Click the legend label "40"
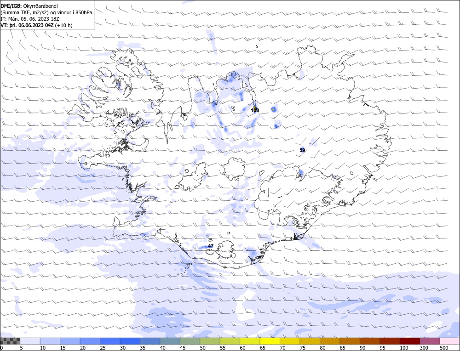Screen dimensions: 460x351 162,348
